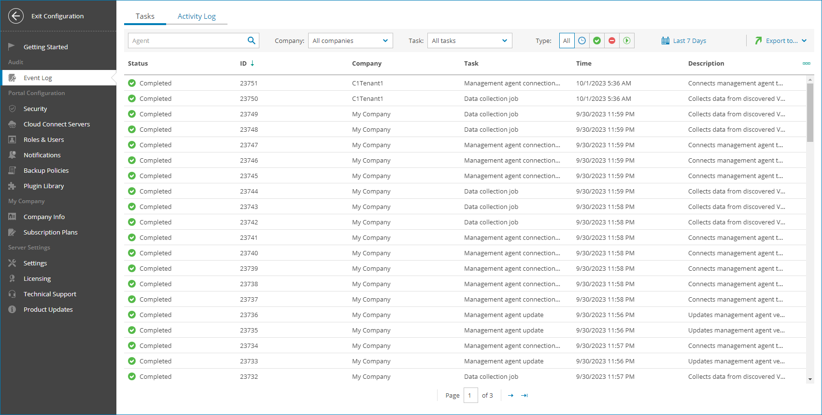Image resolution: width=822 pixels, height=415 pixels.
Task: Switch to the Activity Log tab
Action: 197,16
